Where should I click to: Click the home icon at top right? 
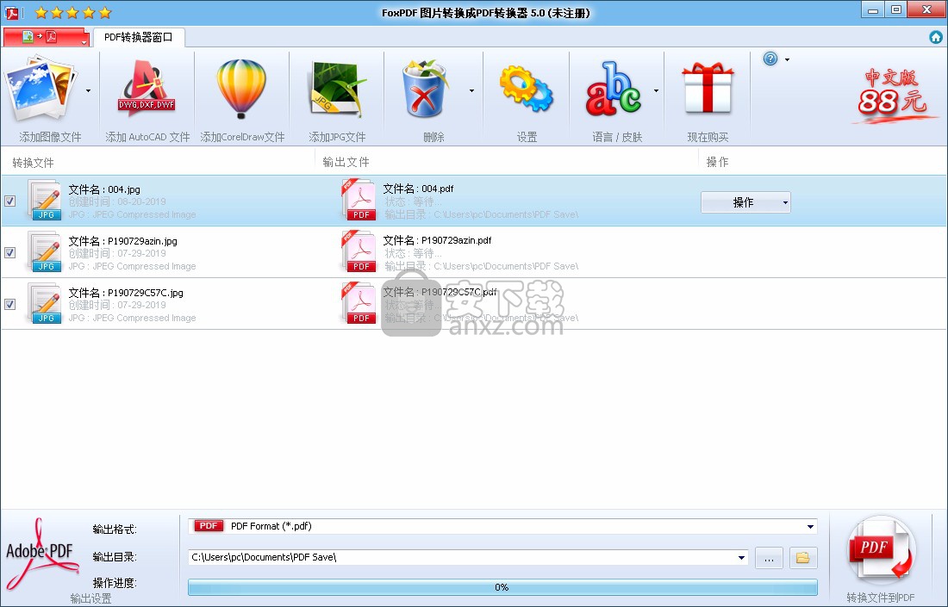tap(936, 37)
